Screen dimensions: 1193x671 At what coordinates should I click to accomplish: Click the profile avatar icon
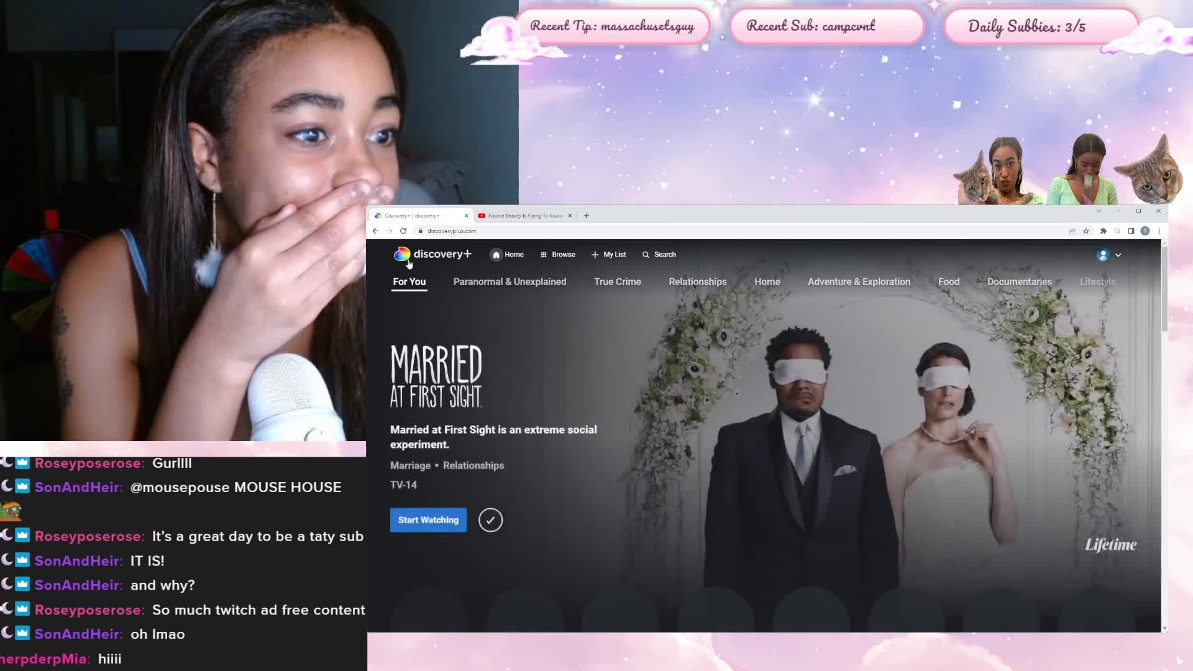pos(1103,255)
